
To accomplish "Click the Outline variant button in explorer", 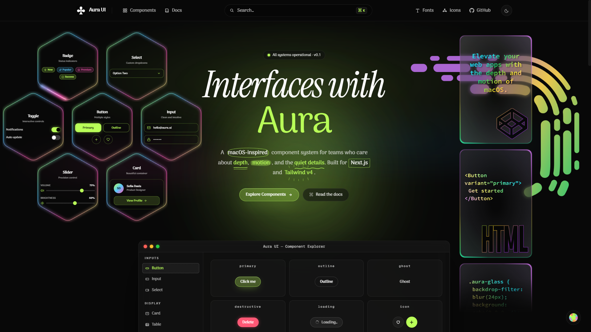I will (326, 282).
